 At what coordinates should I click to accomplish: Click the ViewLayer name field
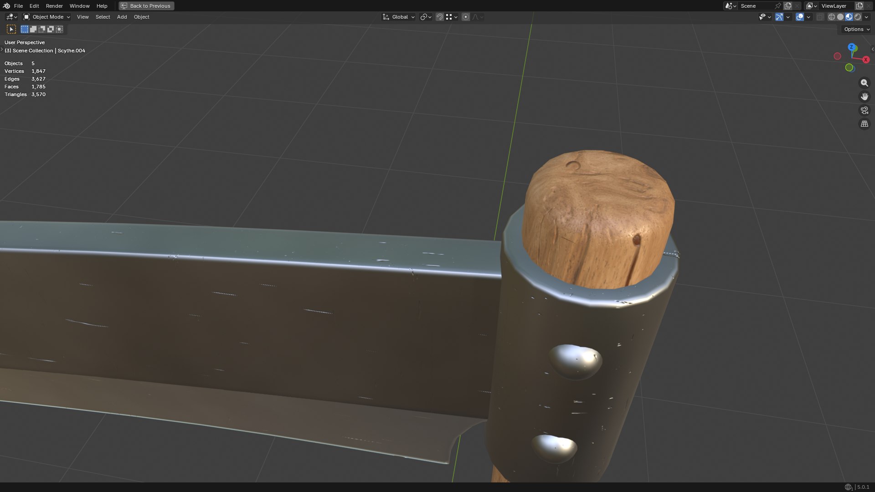click(x=837, y=6)
